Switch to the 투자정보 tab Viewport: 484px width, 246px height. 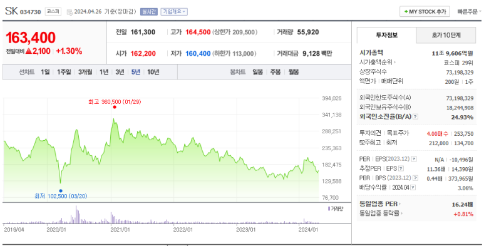tap(386, 35)
